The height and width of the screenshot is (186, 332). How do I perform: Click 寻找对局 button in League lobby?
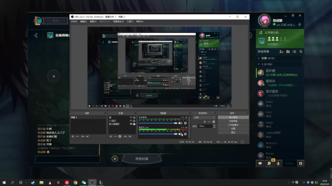click(142, 159)
